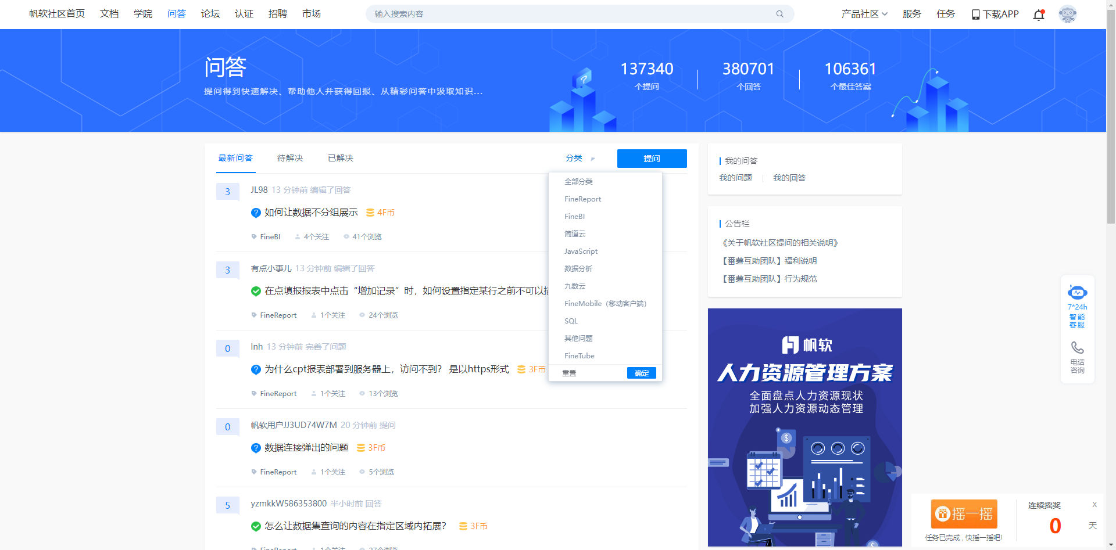Open 学院 in top navigation
This screenshot has height=550, width=1116.
(143, 14)
